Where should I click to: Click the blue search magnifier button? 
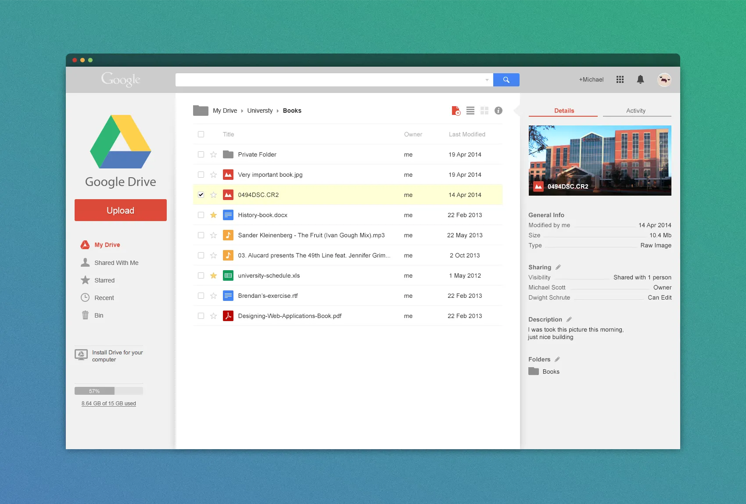(506, 80)
